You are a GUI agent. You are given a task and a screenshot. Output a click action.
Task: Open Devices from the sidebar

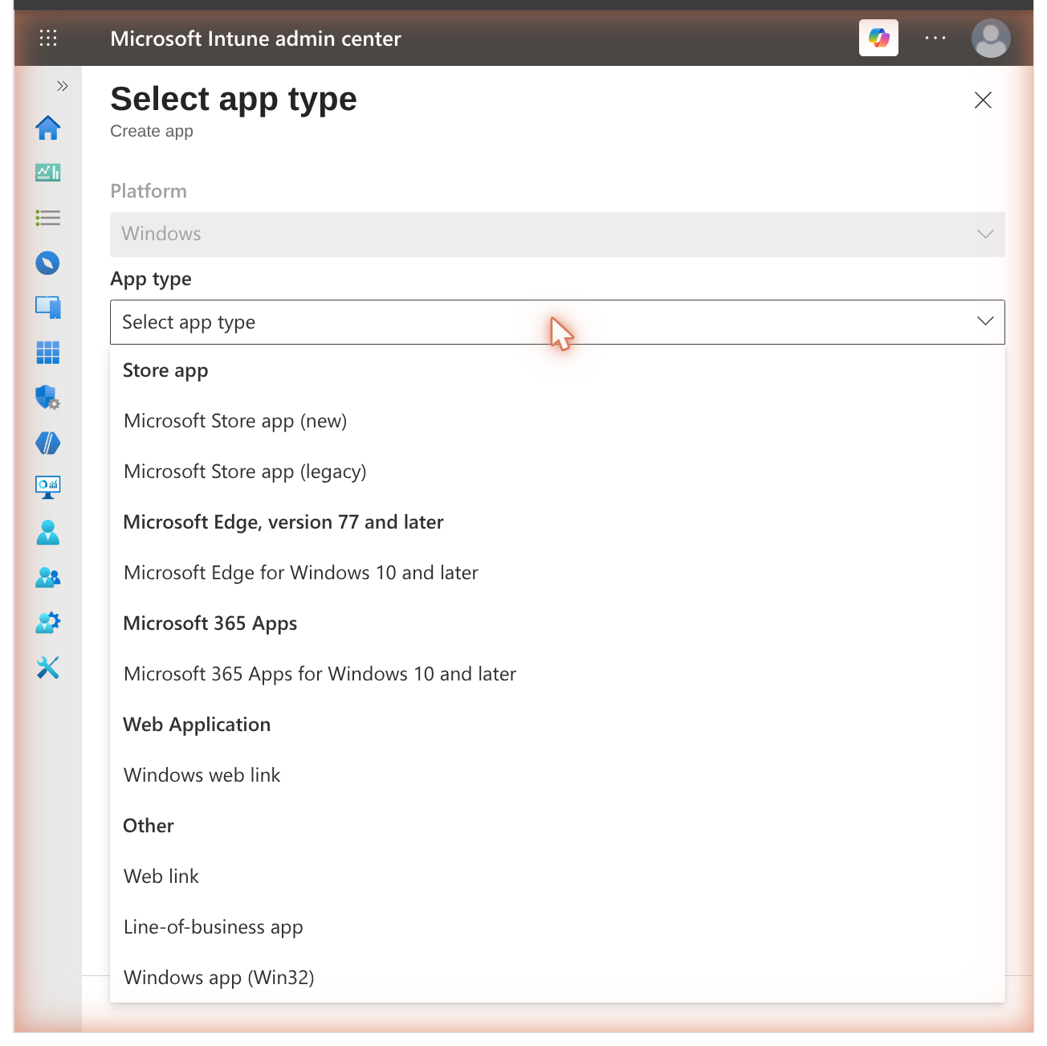click(x=48, y=308)
